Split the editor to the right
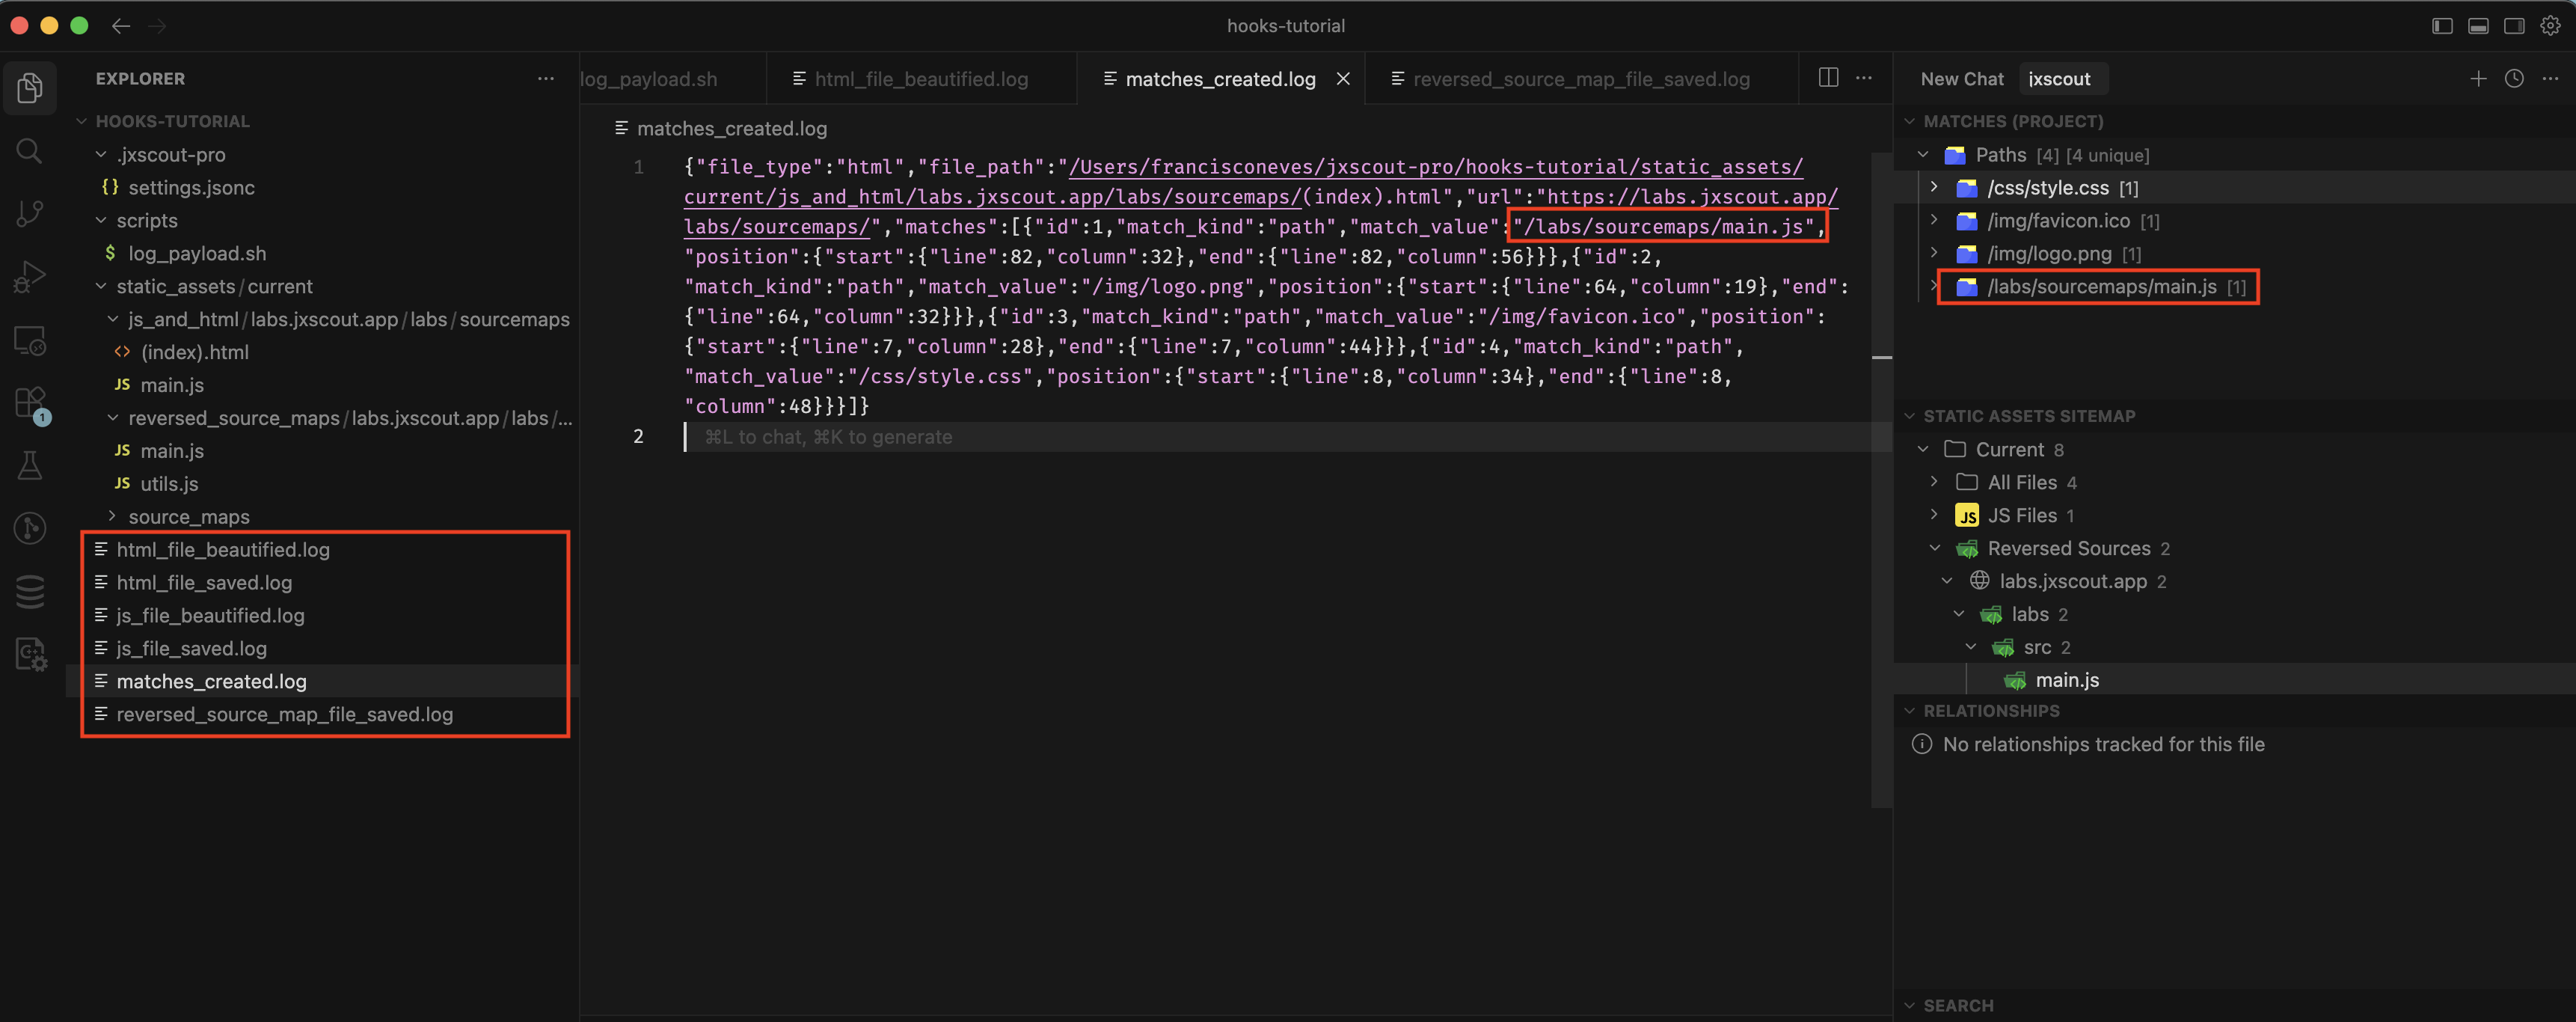The image size is (2576, 1022). tap(1828, 78)
